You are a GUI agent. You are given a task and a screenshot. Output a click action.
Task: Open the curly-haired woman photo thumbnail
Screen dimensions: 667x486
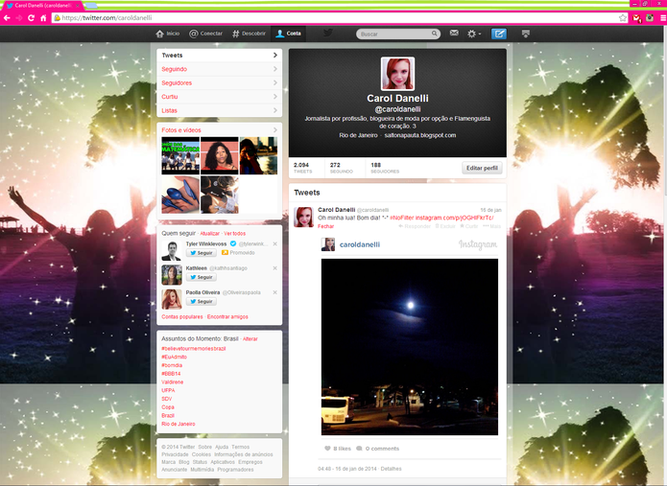(220, 155)
